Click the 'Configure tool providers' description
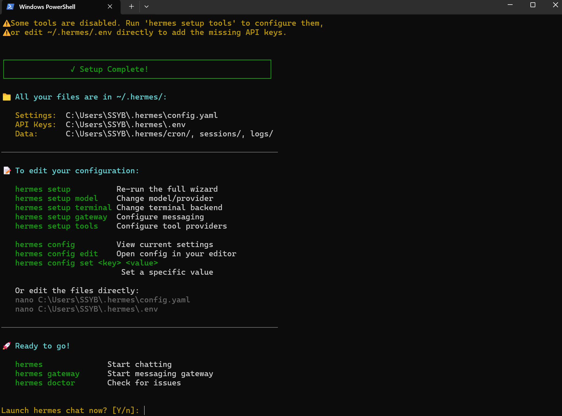 coord(172,226)
